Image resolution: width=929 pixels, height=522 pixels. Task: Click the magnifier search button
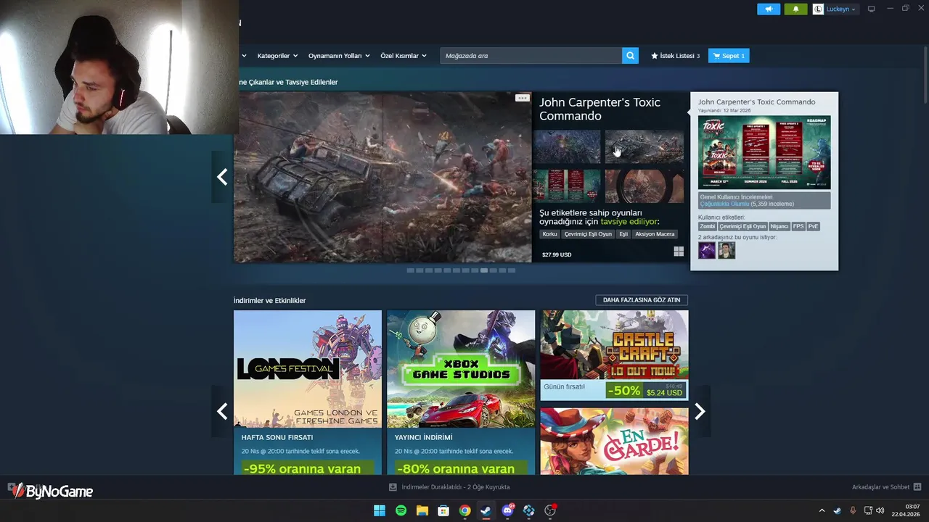(630, 56)
